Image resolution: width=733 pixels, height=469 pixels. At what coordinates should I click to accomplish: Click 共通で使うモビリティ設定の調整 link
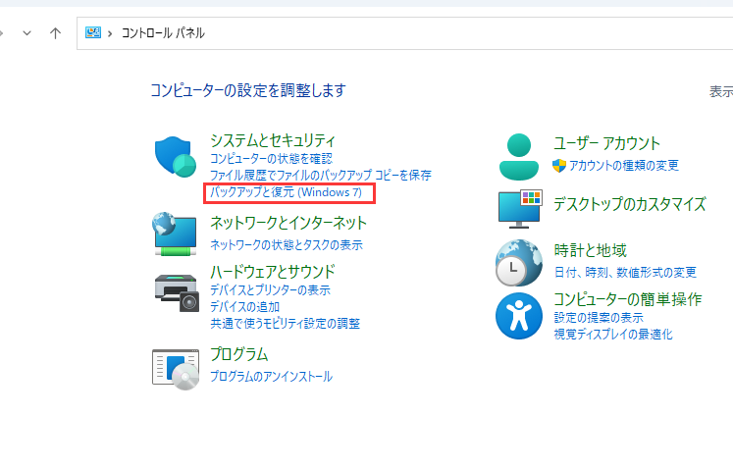(x=285, y=324)
